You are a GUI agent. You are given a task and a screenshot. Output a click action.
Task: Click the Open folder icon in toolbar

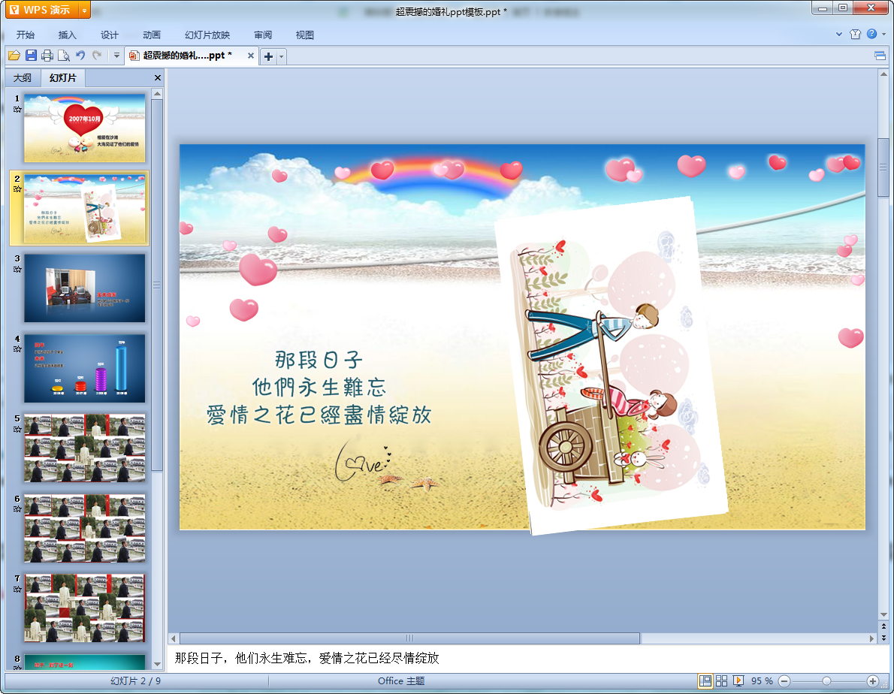point(14,56)
